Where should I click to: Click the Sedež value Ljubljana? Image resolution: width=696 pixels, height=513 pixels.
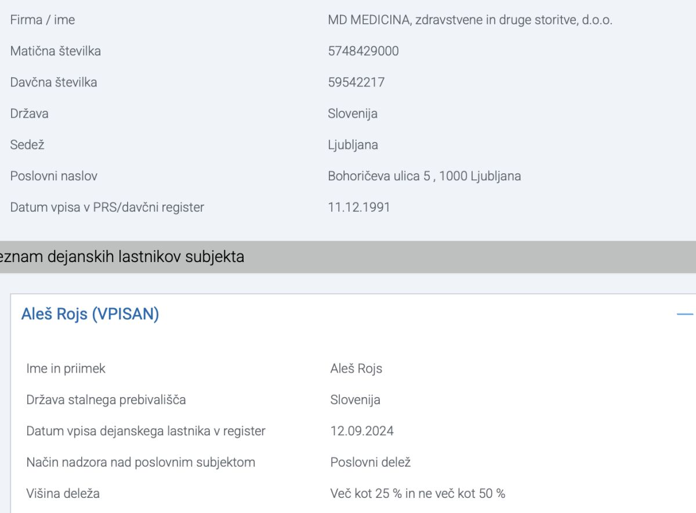tap(353, 145)
